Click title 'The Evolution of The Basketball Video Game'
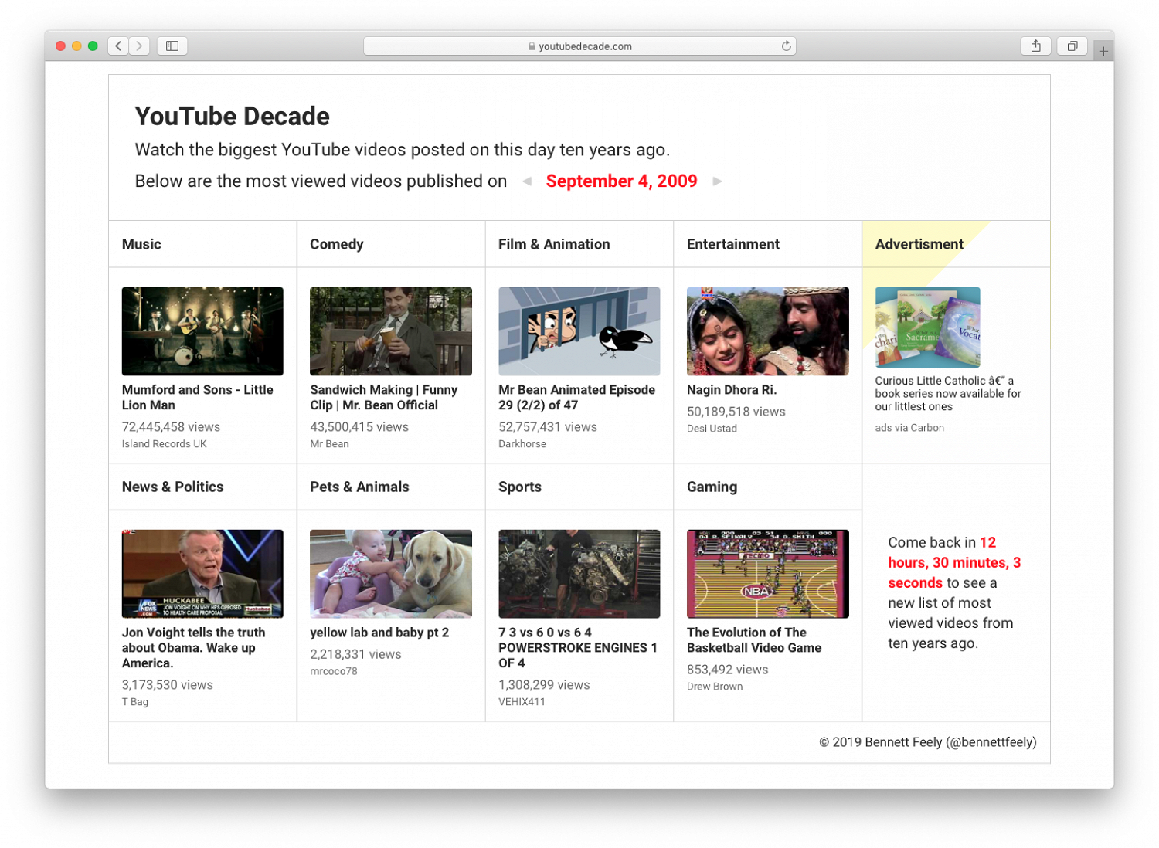This screenshot has height=848, width=1159. (754, 640)
